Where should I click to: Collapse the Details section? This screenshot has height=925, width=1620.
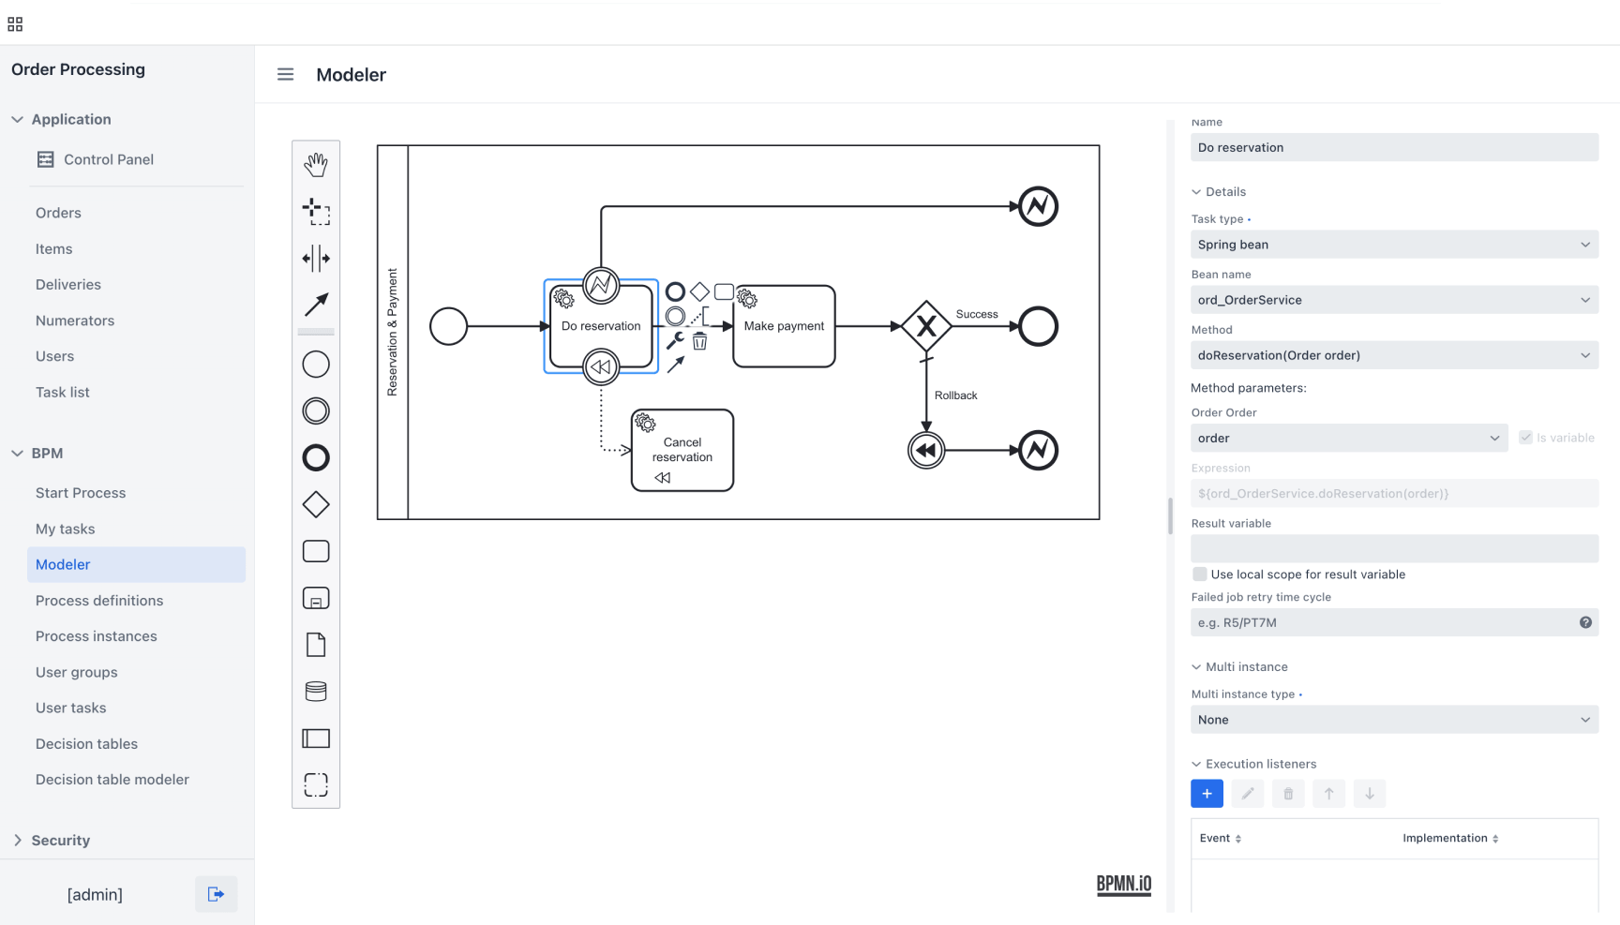coord(1219,192)
